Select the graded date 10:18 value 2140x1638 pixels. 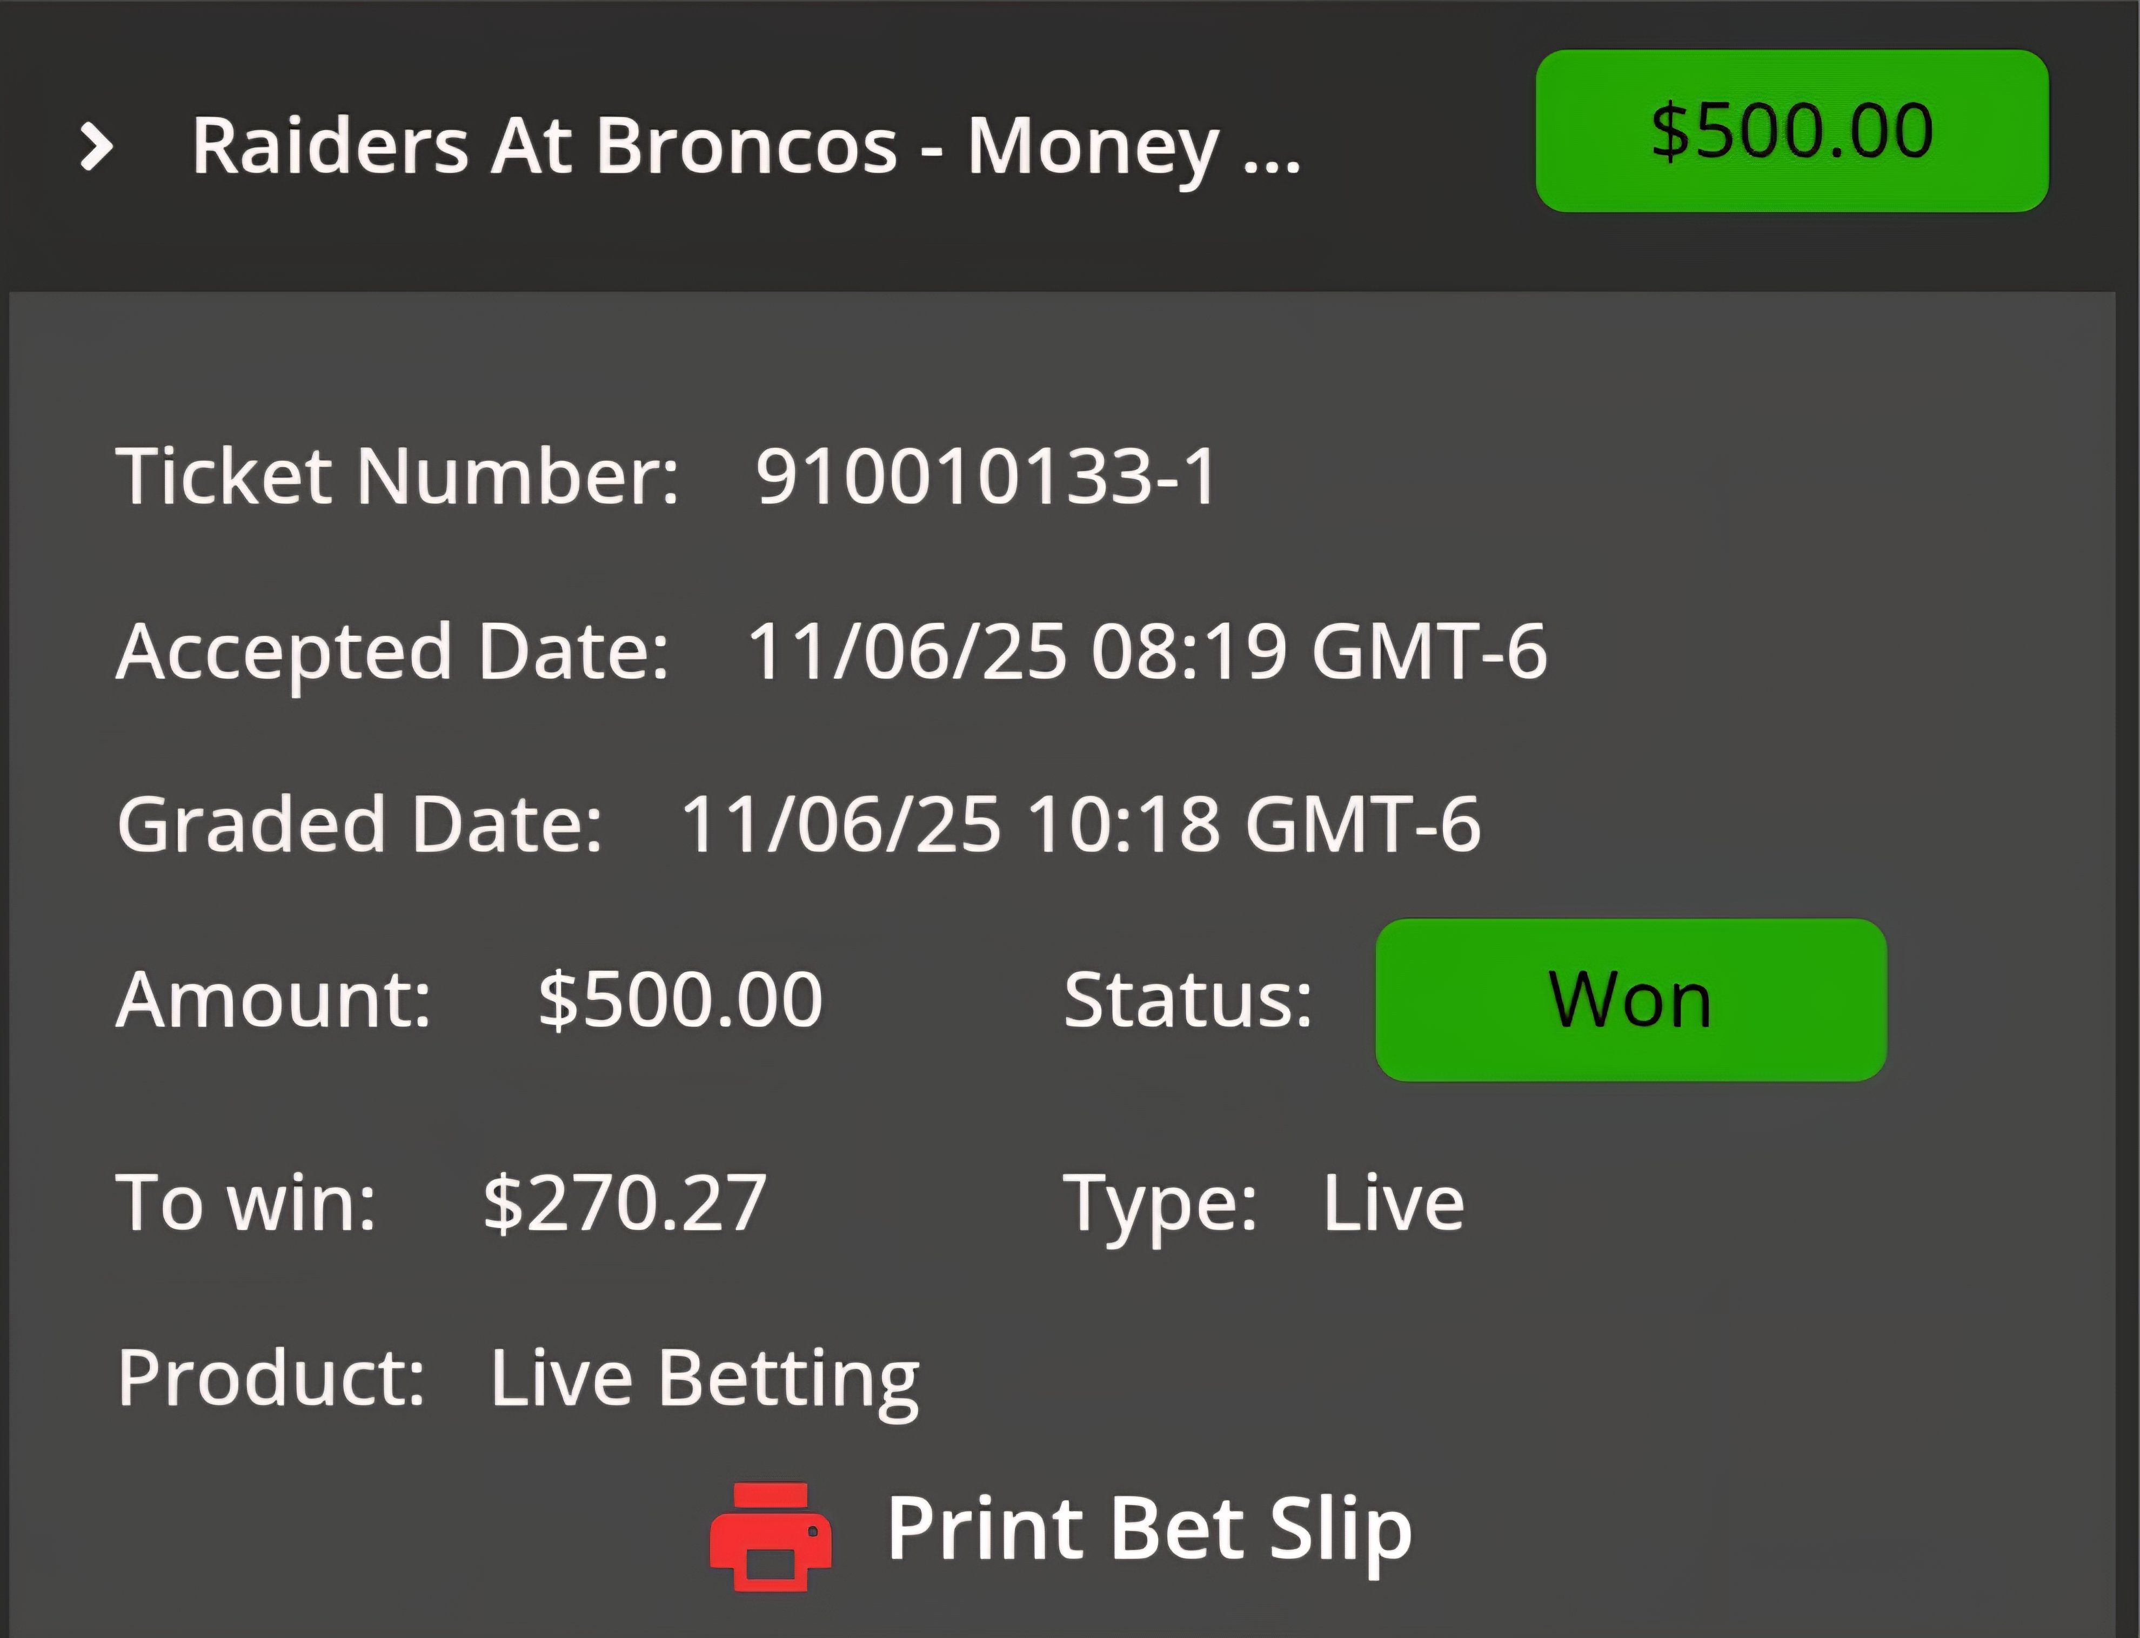[x=1080, y=825]
